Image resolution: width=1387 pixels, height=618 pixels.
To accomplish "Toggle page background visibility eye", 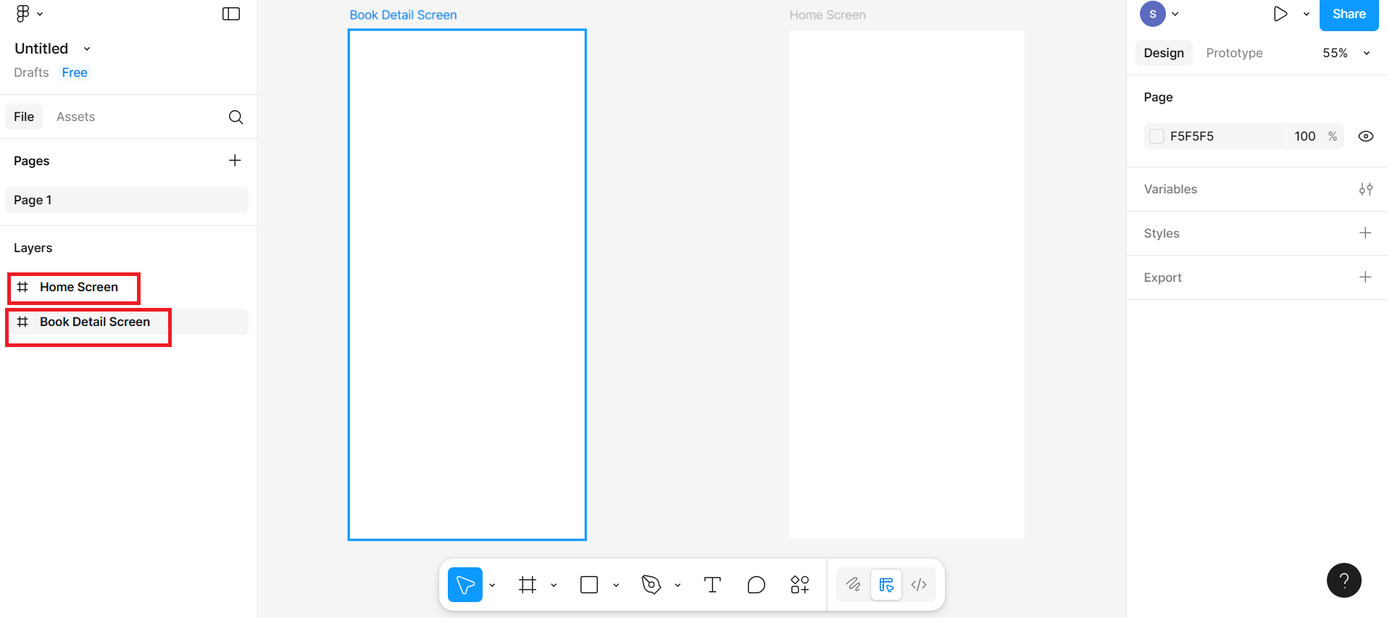I will [1365, 136].
